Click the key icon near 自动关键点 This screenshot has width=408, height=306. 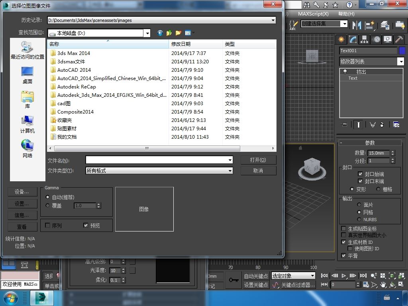coord(233,280)
